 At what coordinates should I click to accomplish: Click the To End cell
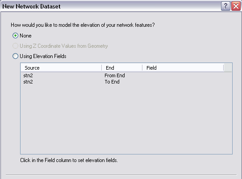point(112,82)
